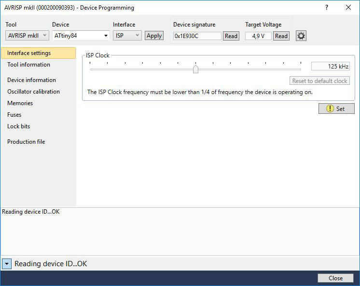The height and width of the screenshot is (286, 360).
Task: Switch to the Memories section
Action: [x=20, y=103]
